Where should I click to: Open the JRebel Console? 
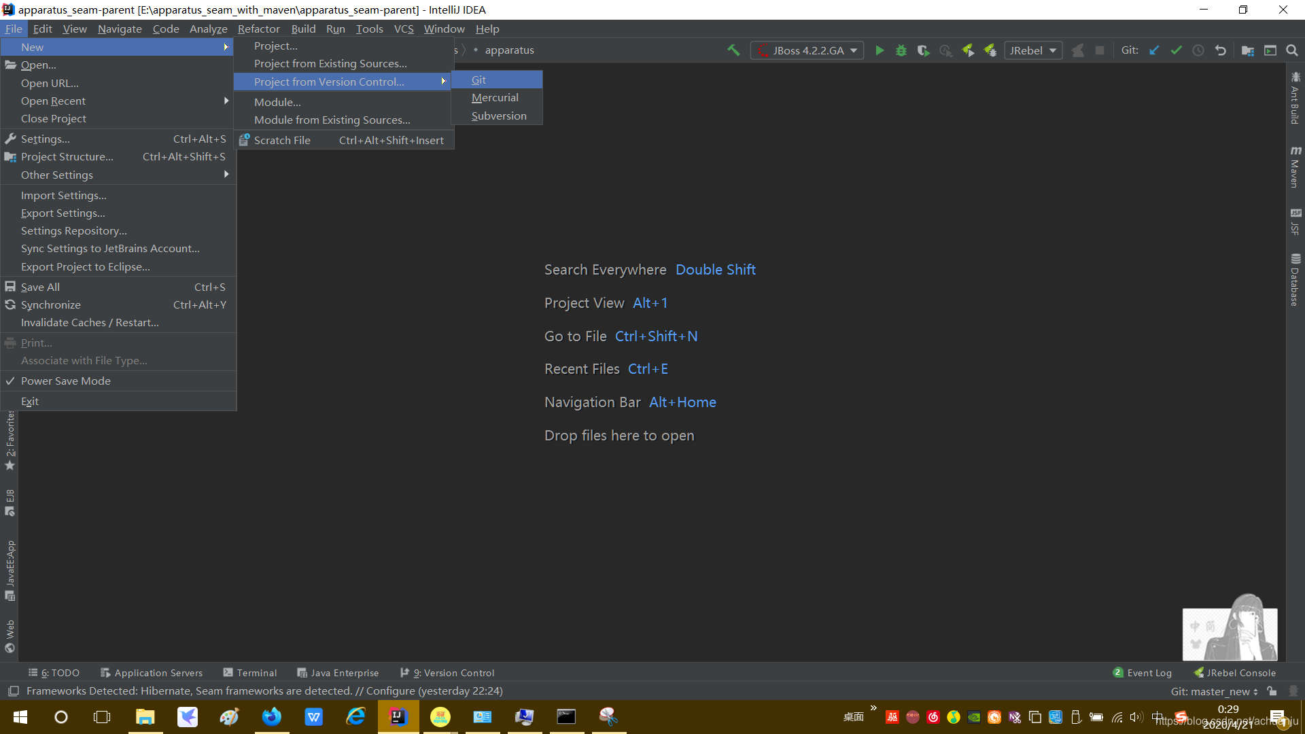point(1234,673)
